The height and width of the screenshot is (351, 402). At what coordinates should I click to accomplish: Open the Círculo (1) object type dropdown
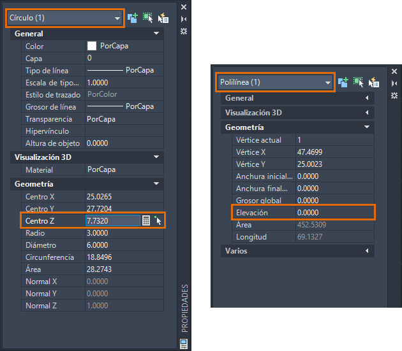click(65, 18)
